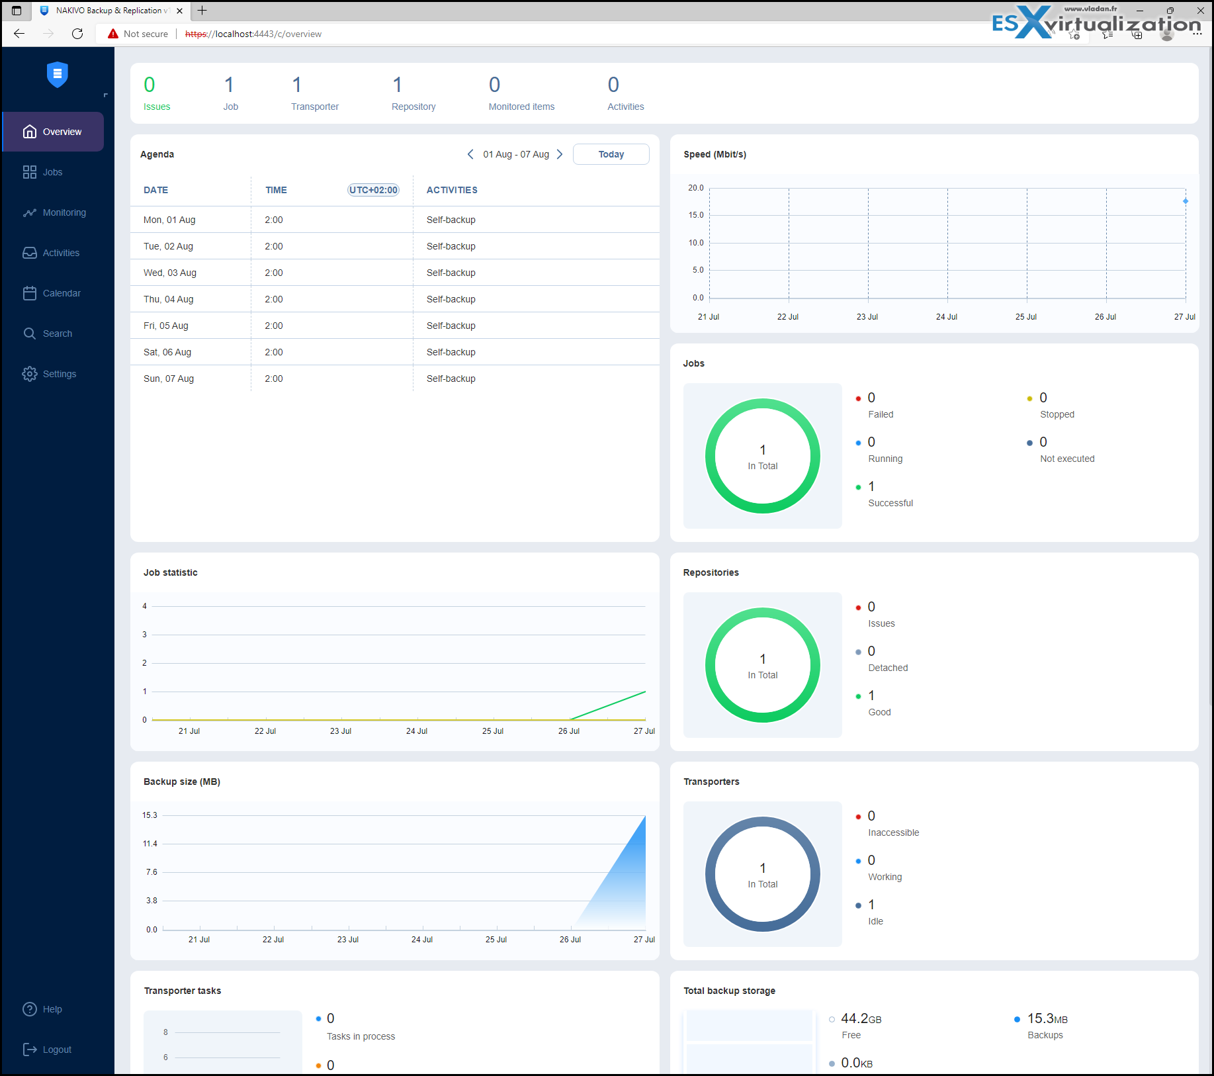
Task: Go to the previous agenda week
Action: tap(470, 154)
